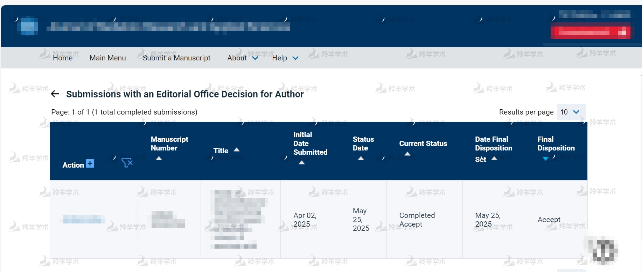Sort ascending by Manuscript Number arrow
The image size is (642, 272).
[x=159, y=158]
